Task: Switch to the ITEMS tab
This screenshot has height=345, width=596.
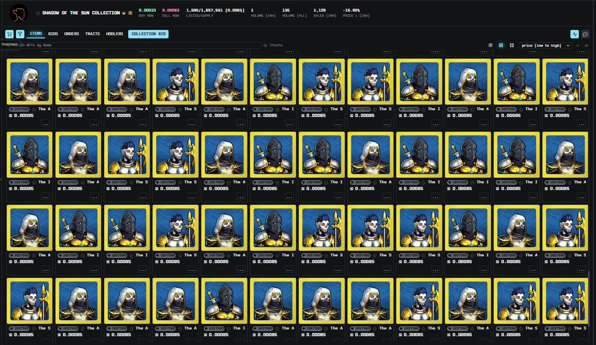Action: pos(36,34)
